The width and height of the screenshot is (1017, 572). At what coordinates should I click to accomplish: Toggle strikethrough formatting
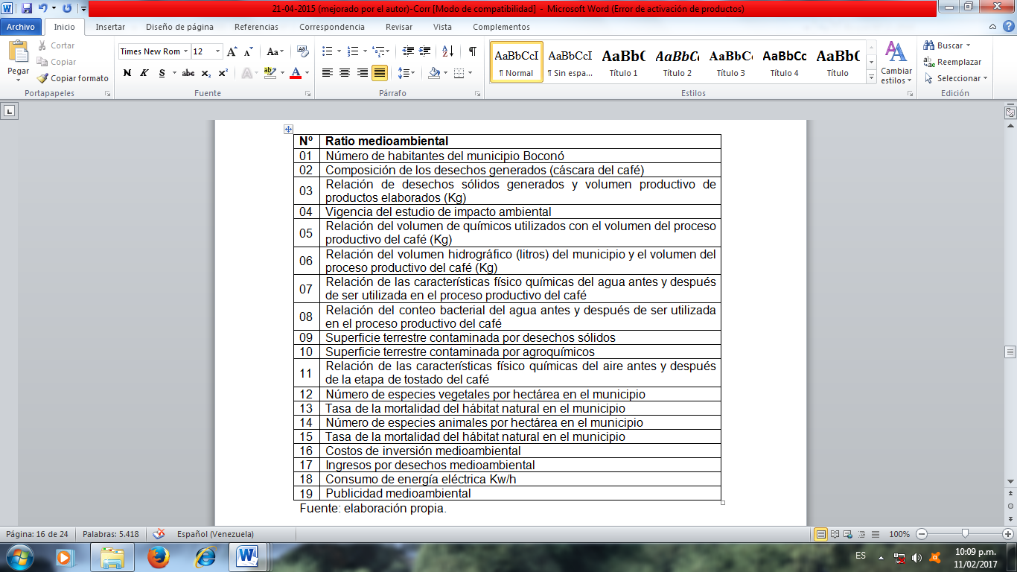[x=188, y=73]
